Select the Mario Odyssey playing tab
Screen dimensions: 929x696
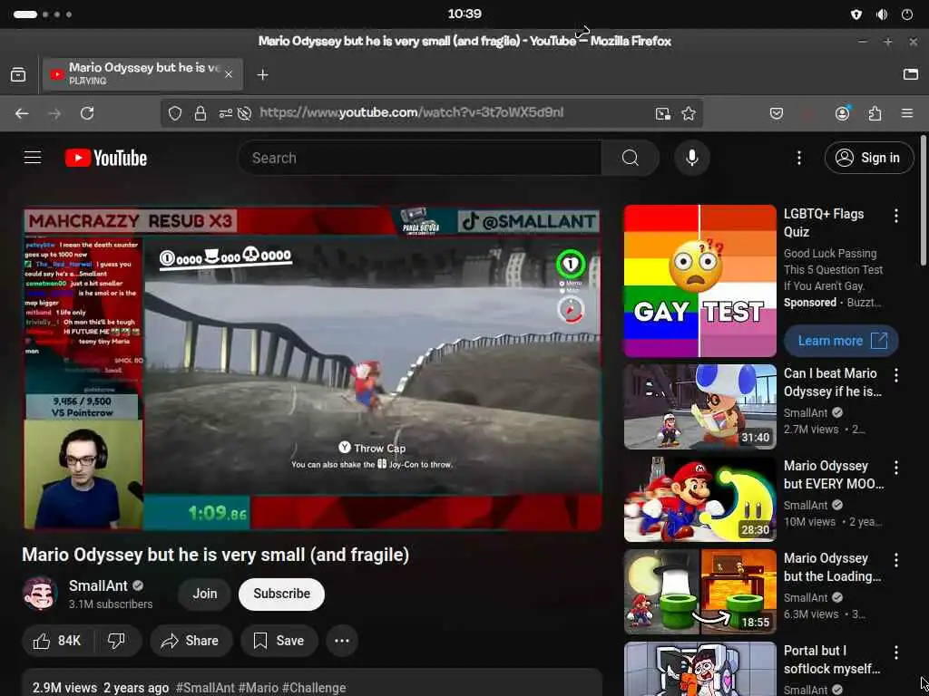142,74
